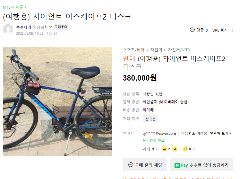Send money with N Pay 송금하기 button
This screenshot has width=248, height=179.
coord(202,165)
